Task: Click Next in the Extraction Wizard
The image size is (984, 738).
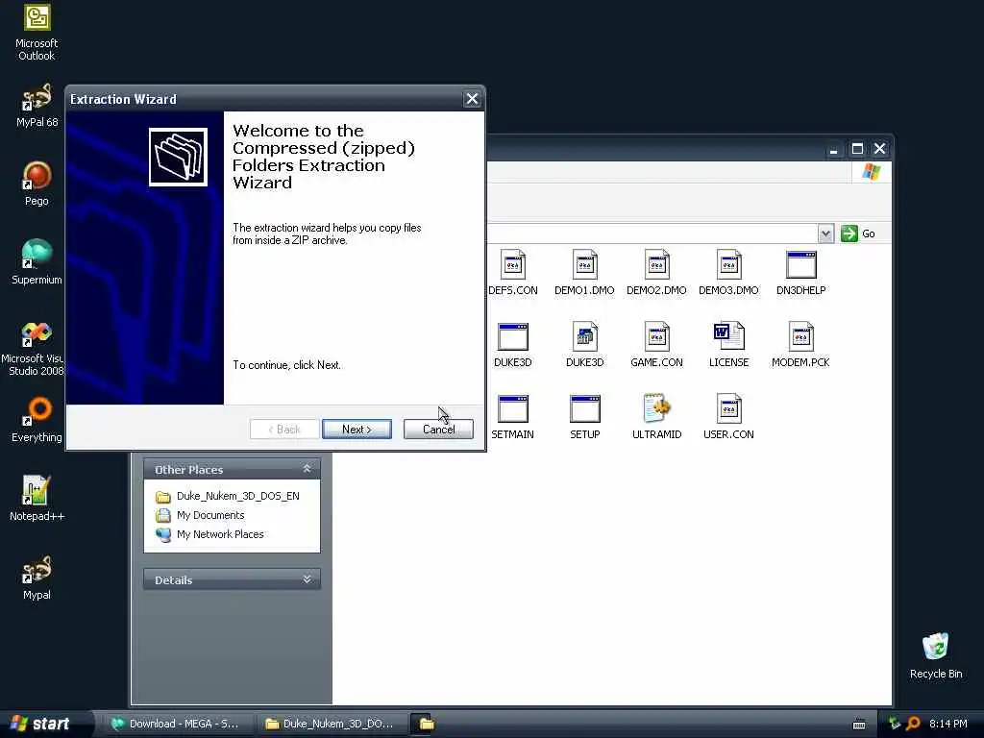Action: tap(357, 430)
